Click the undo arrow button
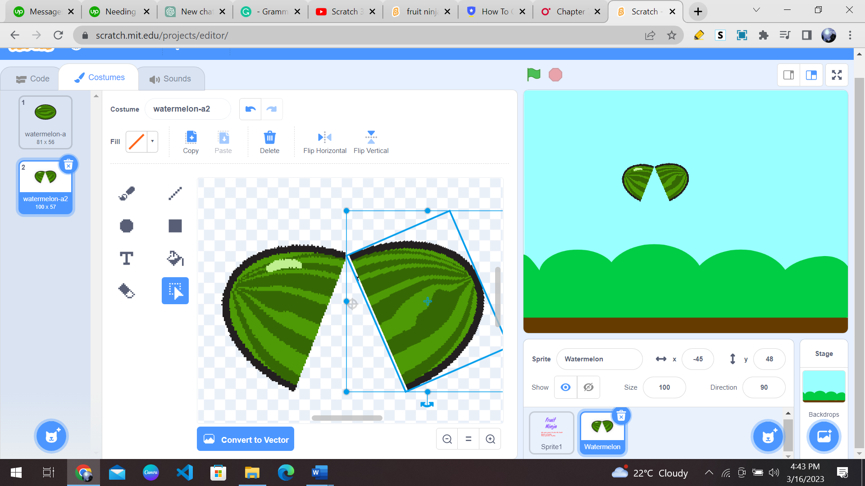Viewport: 865px width, 486px height. 250,108
